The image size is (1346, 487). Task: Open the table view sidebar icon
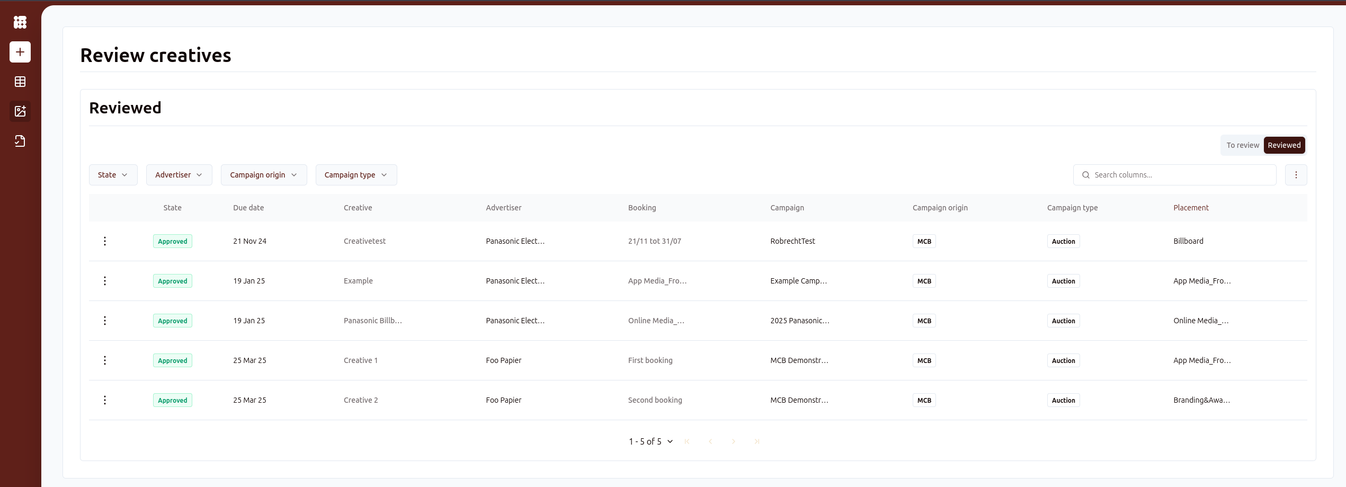pos(20,82)
